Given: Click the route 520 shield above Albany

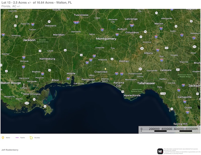Looking at the screenshot, I should pyautogui.click(x=142, y=48).
